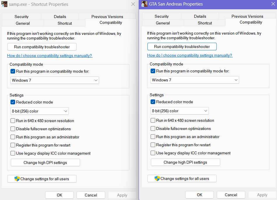
Task: Open Shortcut tab in samp.exe window
Action: 65,23
